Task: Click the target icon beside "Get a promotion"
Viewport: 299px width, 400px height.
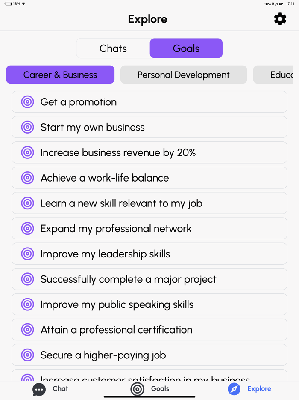Action: (27, 102)
